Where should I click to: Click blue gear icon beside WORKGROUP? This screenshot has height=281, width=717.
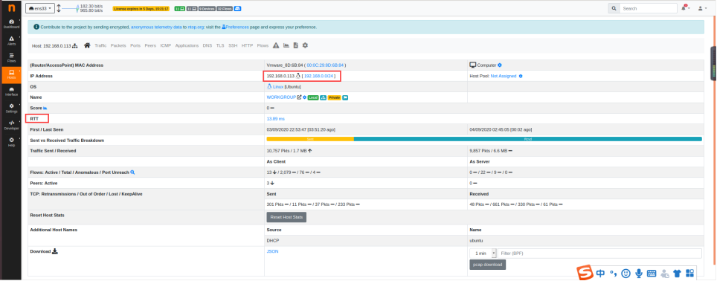[304, 97]
